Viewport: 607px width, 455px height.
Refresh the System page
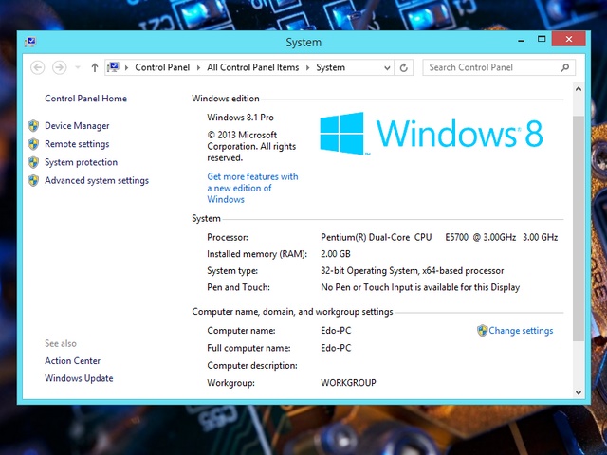pyautogui.click(x=404, y=68)
